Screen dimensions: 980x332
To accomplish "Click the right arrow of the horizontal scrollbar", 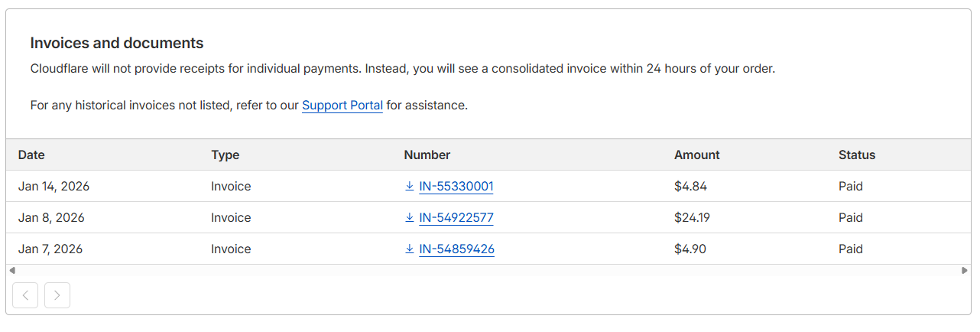I will [965, 270].
